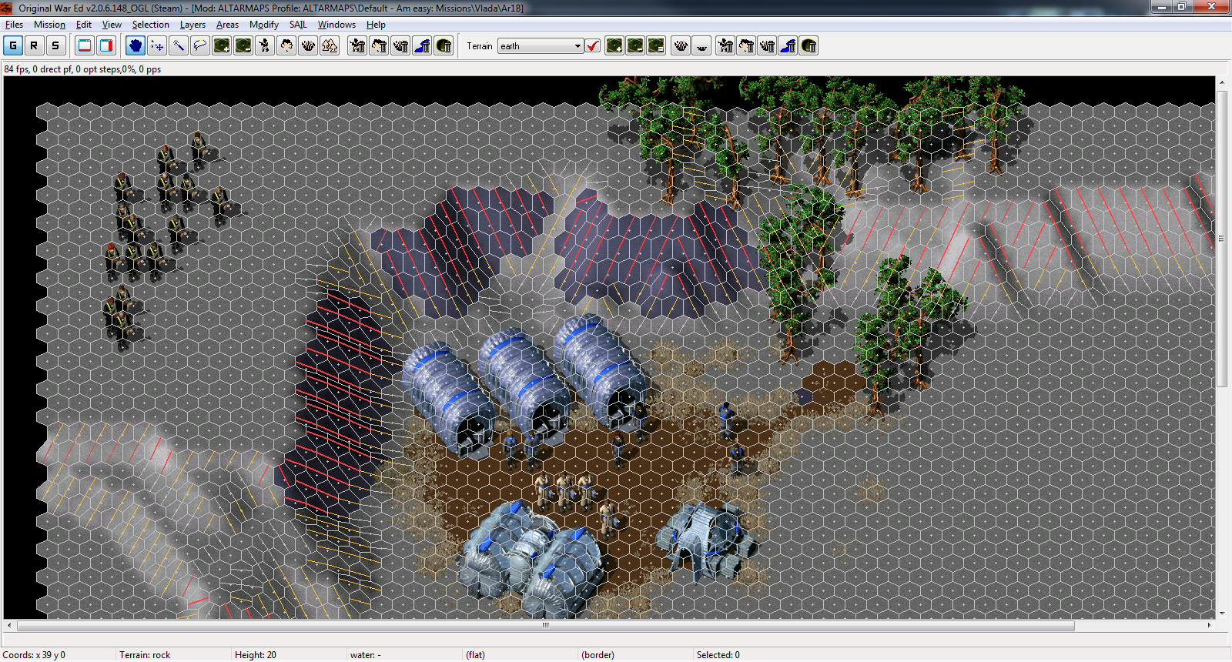Open the Files menu
This screenshot has height=662, width=1232.
pos(14,25)
